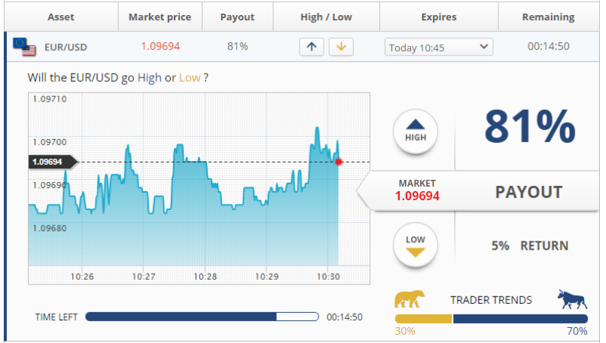Click the red current price dot
The image size is (606, 343).
(x=339, y=162)
